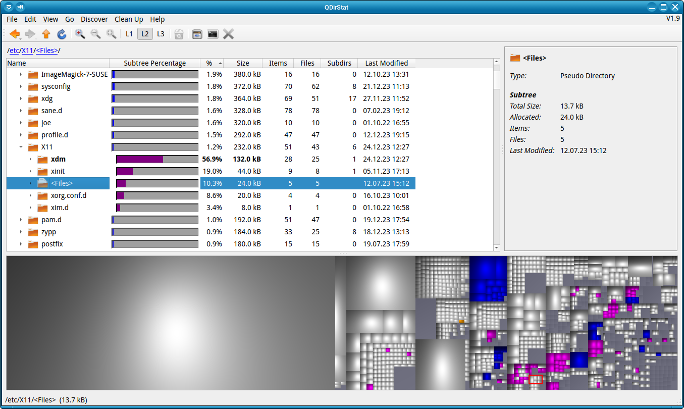Click the sysconfig folder icon
Image resolution: width=684 pixels, height=409 pixels.
33,86
